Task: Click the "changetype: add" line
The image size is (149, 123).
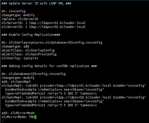Action: tap(15, 46)
